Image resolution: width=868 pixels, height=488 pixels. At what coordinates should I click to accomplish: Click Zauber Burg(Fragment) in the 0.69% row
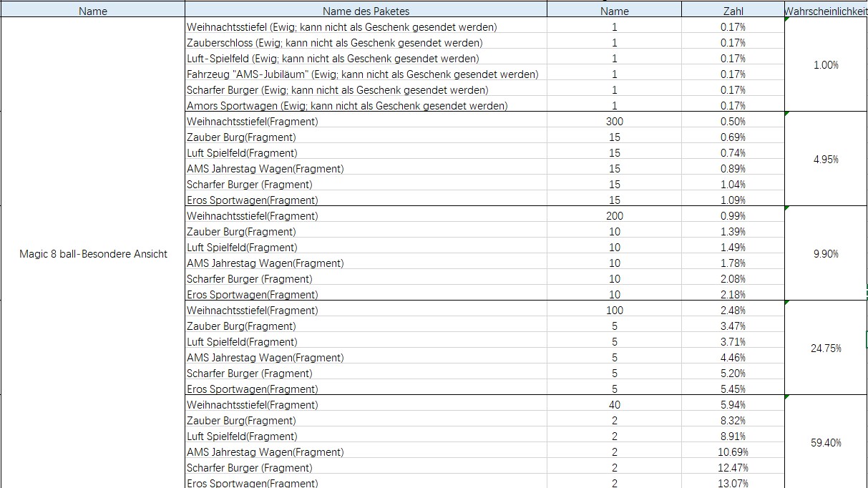(x=366, y=137)
